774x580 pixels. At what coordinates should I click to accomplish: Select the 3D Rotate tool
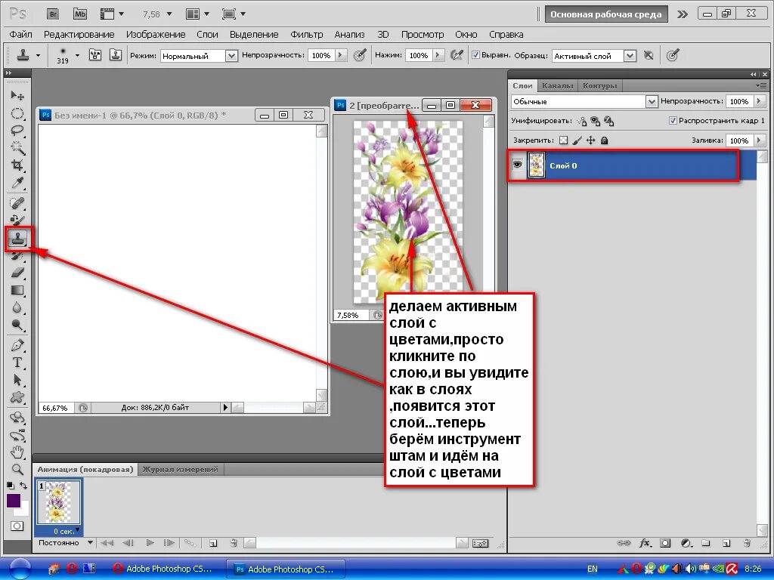[x=17, y=417]
